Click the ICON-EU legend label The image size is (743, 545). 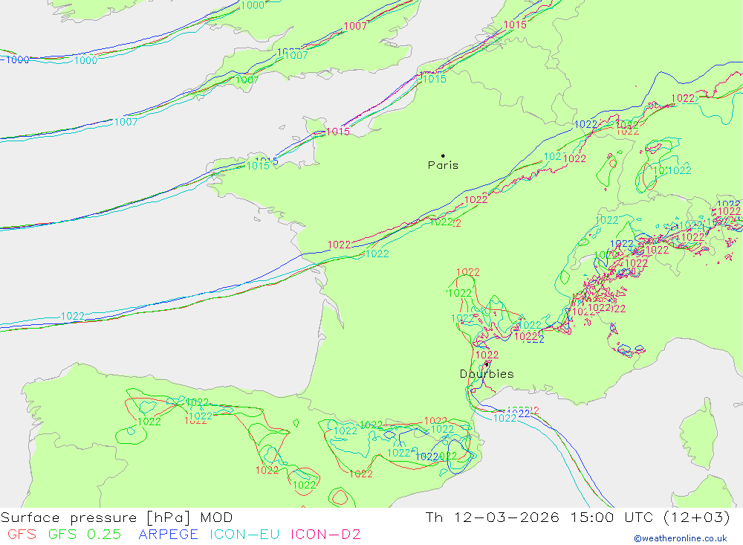[x=244, y=534]
